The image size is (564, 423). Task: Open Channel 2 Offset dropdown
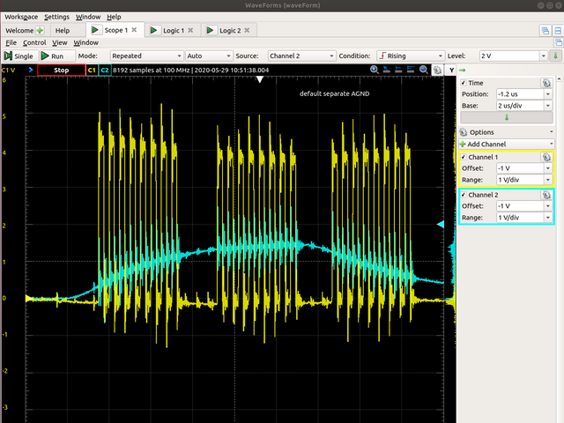[x=548, y=206]
